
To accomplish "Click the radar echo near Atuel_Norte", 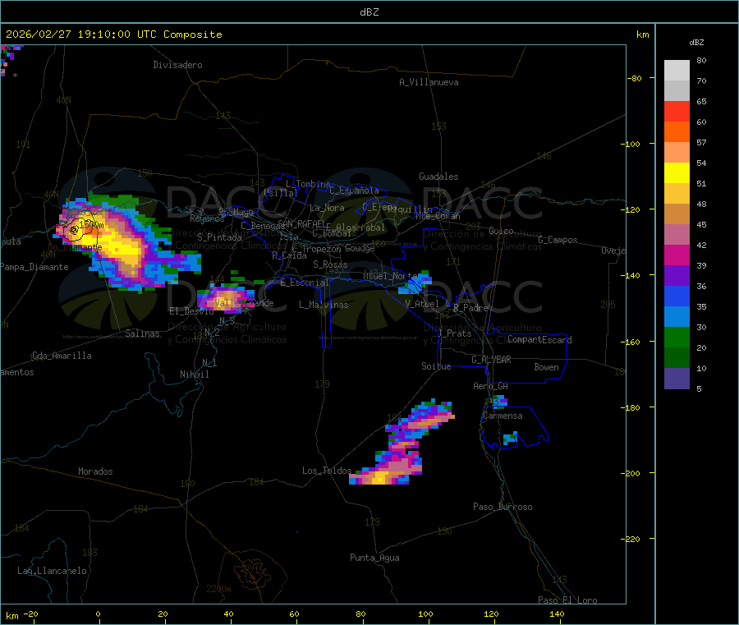I will 415,283.
